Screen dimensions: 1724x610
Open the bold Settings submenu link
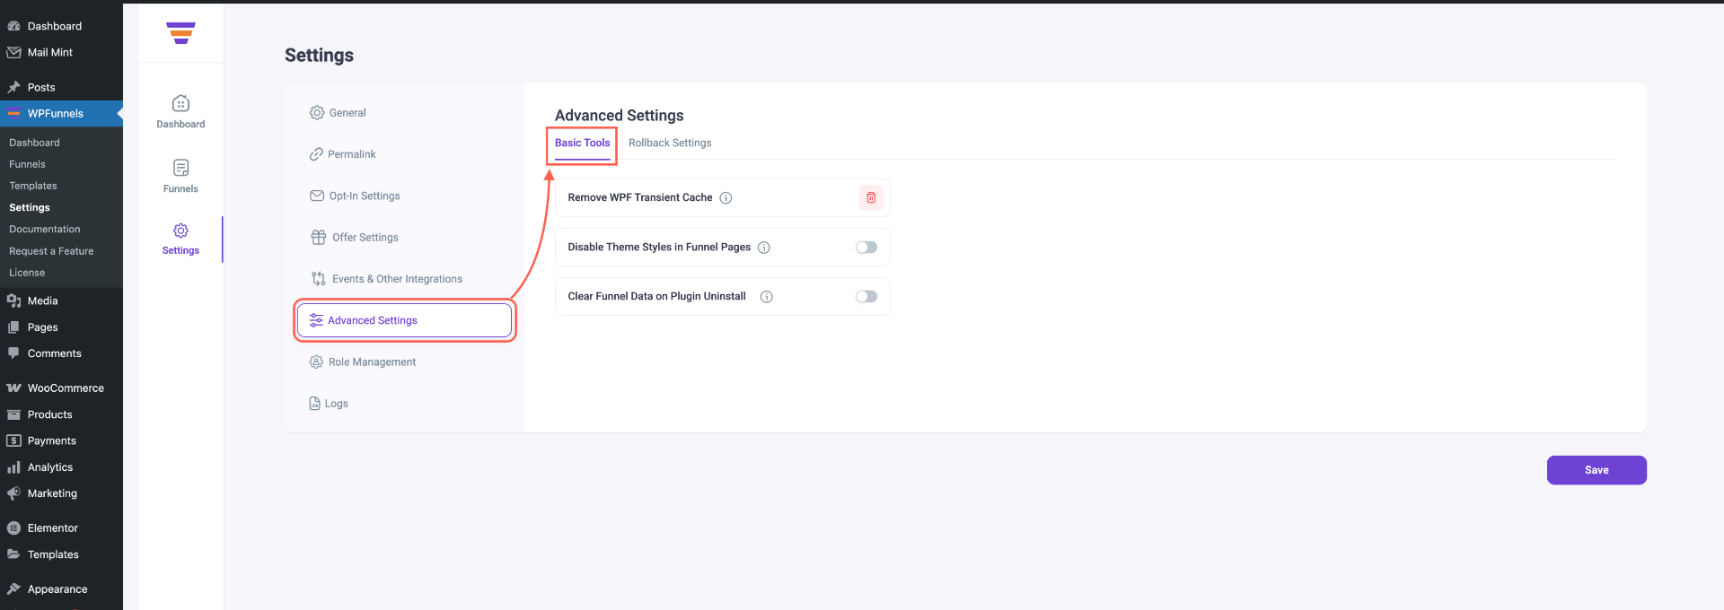point(30,207)
